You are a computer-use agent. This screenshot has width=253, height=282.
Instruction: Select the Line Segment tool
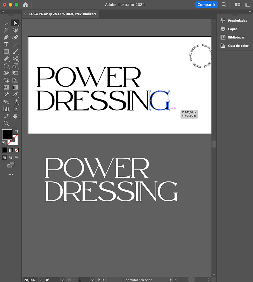tap(15, 45)
